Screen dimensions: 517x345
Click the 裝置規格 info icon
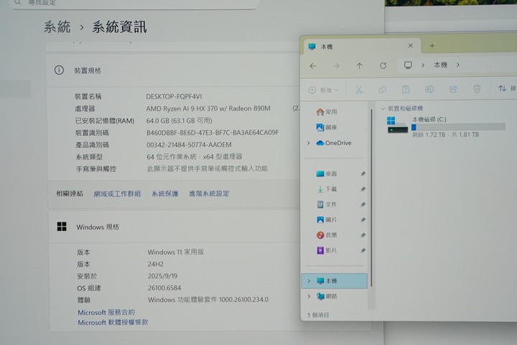tap(59, 70)
